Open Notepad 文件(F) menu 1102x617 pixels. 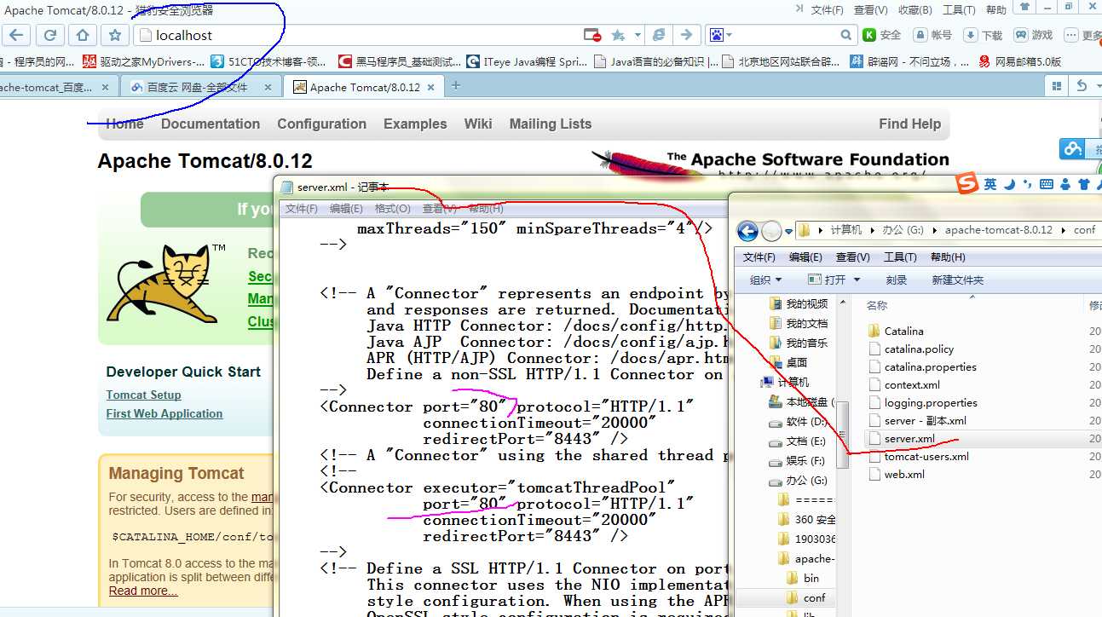coord(301,209)
